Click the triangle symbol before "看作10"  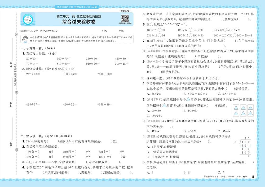pyautogui.click(x=188, y=99)
